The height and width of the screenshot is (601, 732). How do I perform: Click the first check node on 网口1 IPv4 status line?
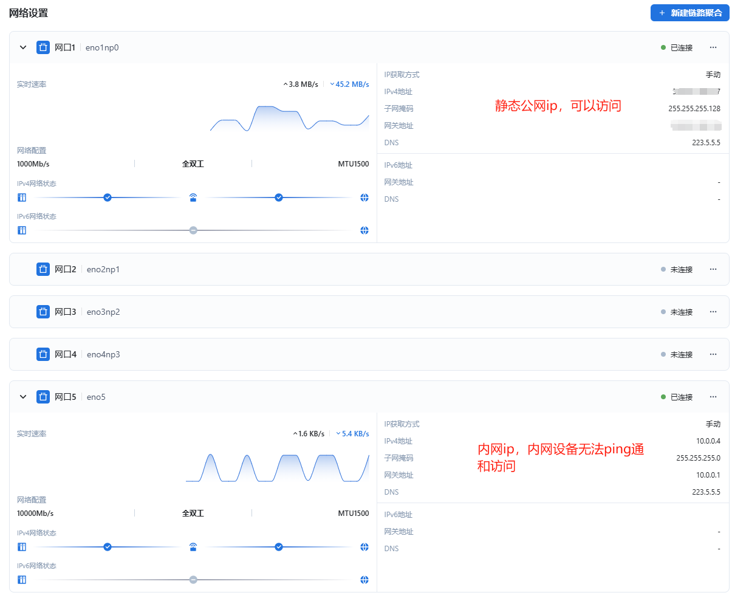click(108, 197)
